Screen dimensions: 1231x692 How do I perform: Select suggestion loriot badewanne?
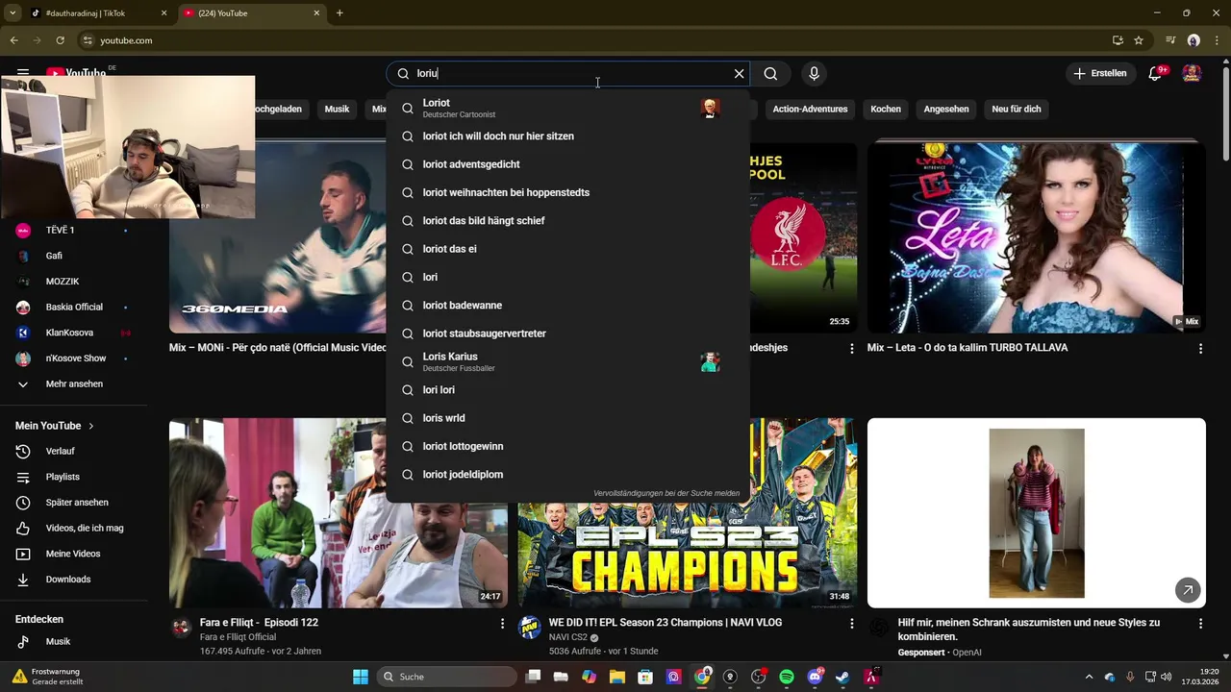(567, 305)
